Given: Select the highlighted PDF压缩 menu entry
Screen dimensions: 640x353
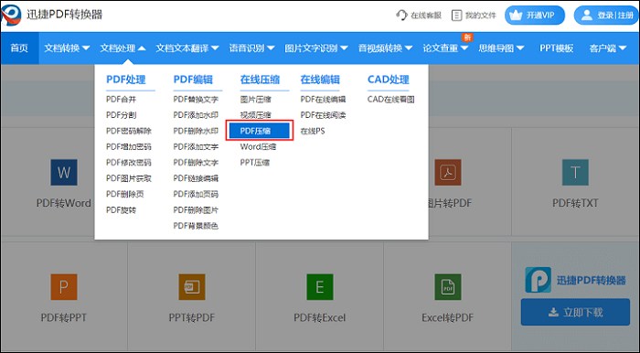Looking at the screenshot, I should 260,131.
